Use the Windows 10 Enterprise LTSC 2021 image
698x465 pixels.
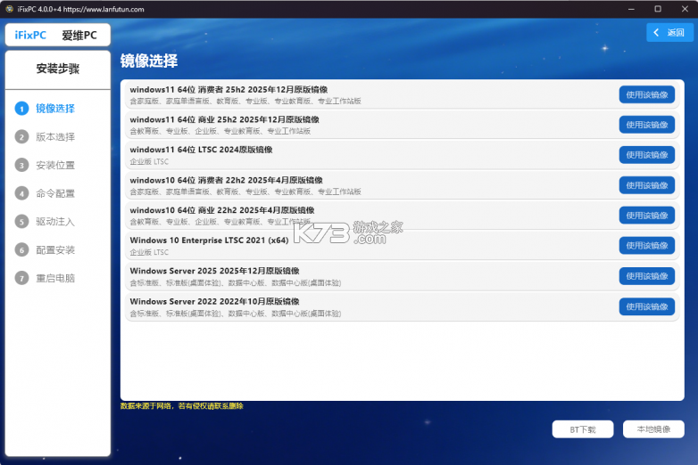pos(647,246)
